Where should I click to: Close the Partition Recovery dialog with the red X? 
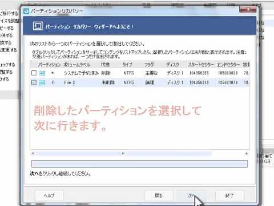pos(248,9)
